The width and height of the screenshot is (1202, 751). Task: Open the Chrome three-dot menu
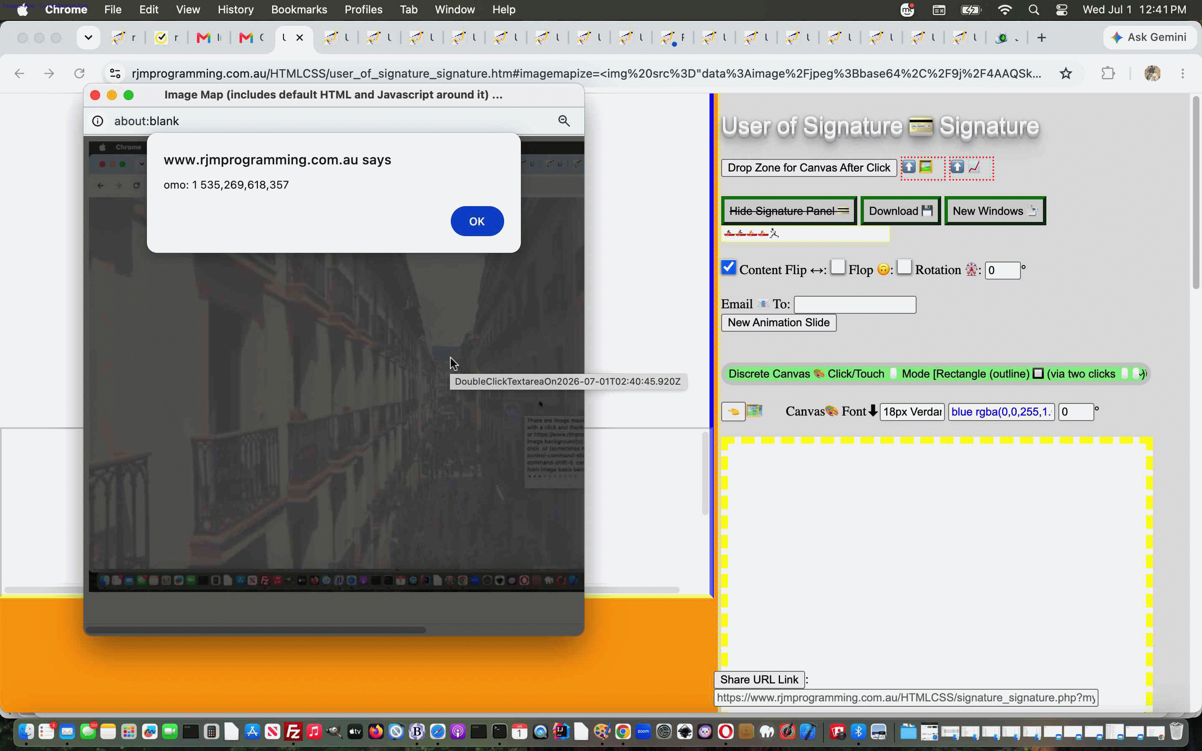click(1183, 73)
